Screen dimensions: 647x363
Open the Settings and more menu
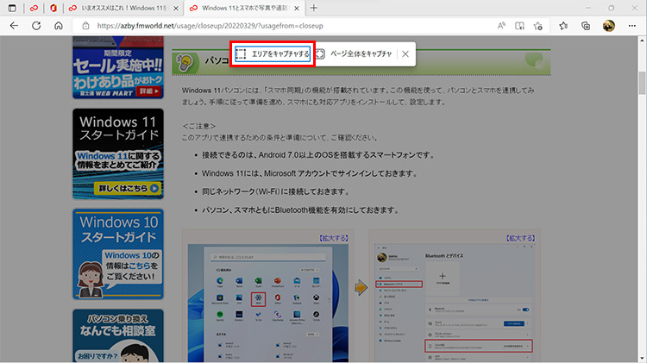[632, 26]
